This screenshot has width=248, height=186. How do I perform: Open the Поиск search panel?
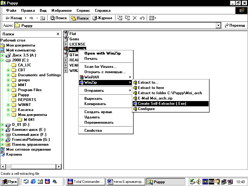pyautogui.click(x=59, y=18)
